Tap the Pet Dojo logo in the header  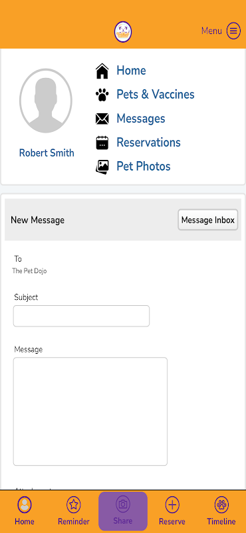point(123,32)
